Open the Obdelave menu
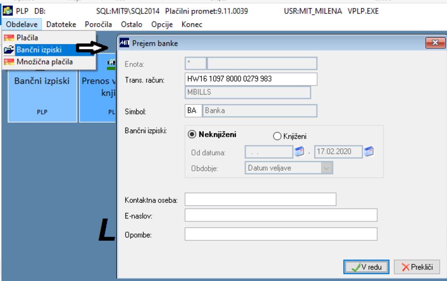 (x=22, y=25)
